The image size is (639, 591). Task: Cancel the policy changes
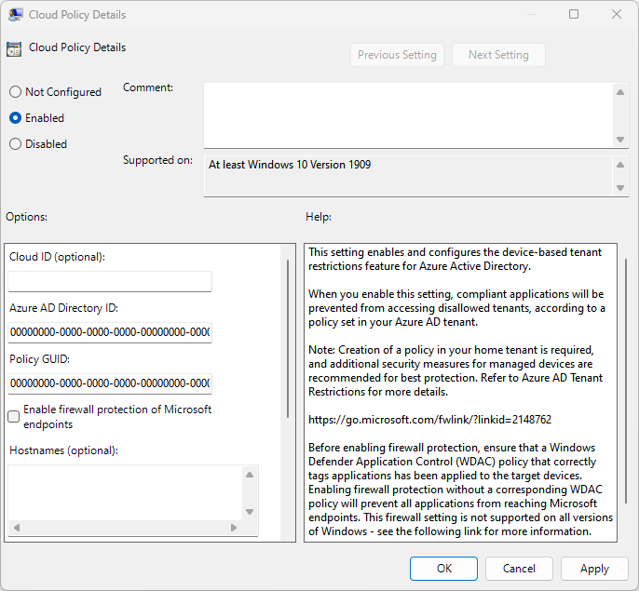(519, 569)
